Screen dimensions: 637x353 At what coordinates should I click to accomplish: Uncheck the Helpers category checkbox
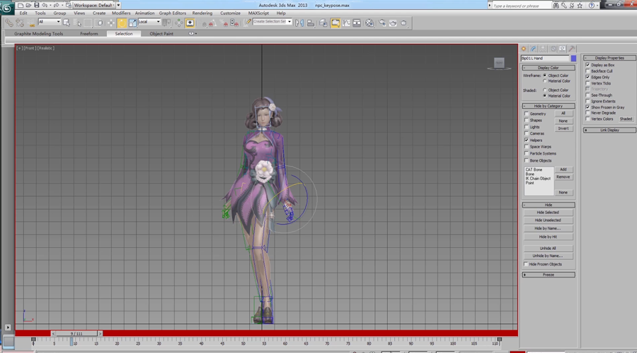(527, 140)
